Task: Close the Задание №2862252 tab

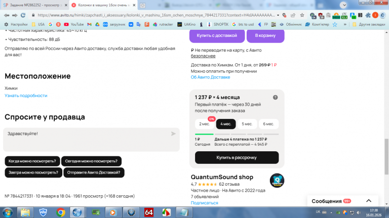Action: point(66,5)
